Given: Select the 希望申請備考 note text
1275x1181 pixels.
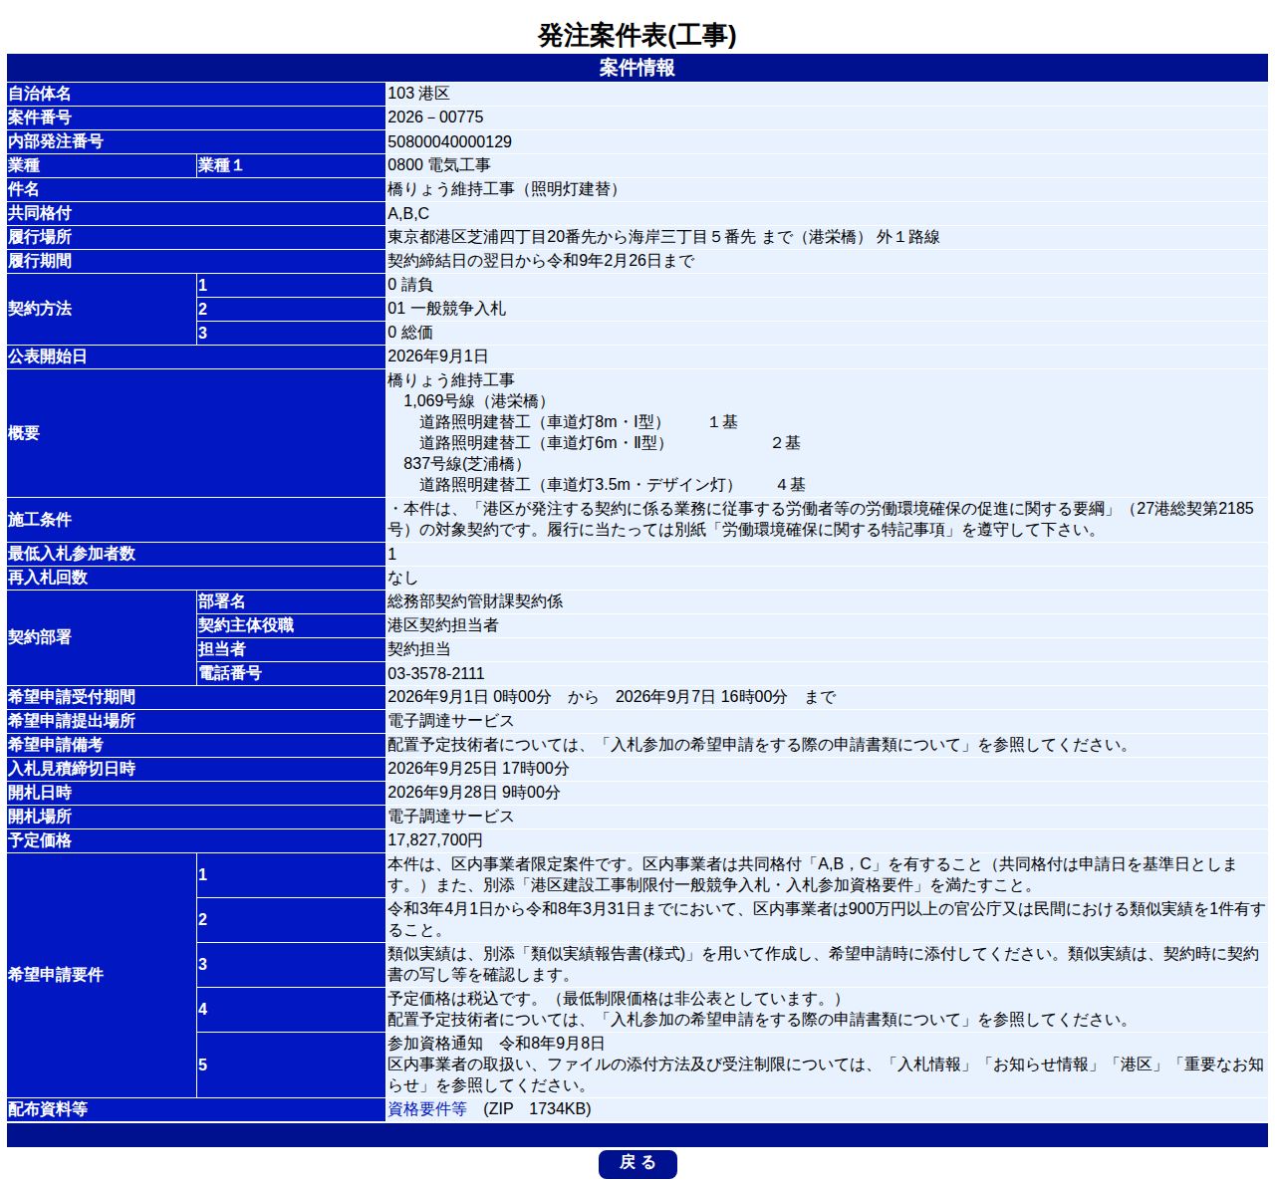Looking at the screenshot, I should tap(760, 745).
